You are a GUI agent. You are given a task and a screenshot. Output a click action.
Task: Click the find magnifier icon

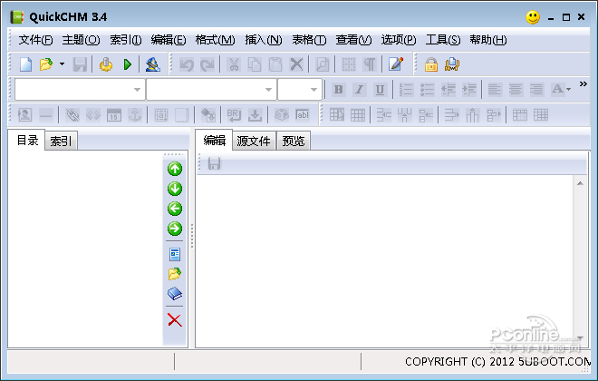coord(323,64)
